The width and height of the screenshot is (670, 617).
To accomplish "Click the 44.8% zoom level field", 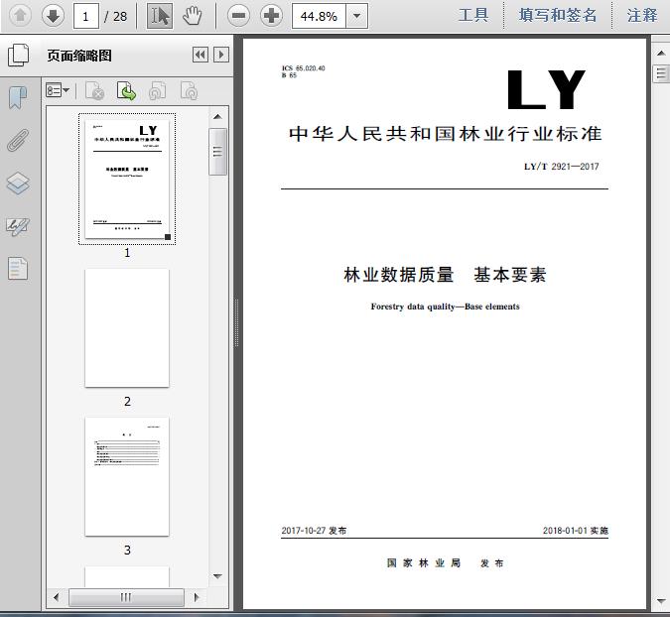I will pyautogui.click(x=319, y=16).
